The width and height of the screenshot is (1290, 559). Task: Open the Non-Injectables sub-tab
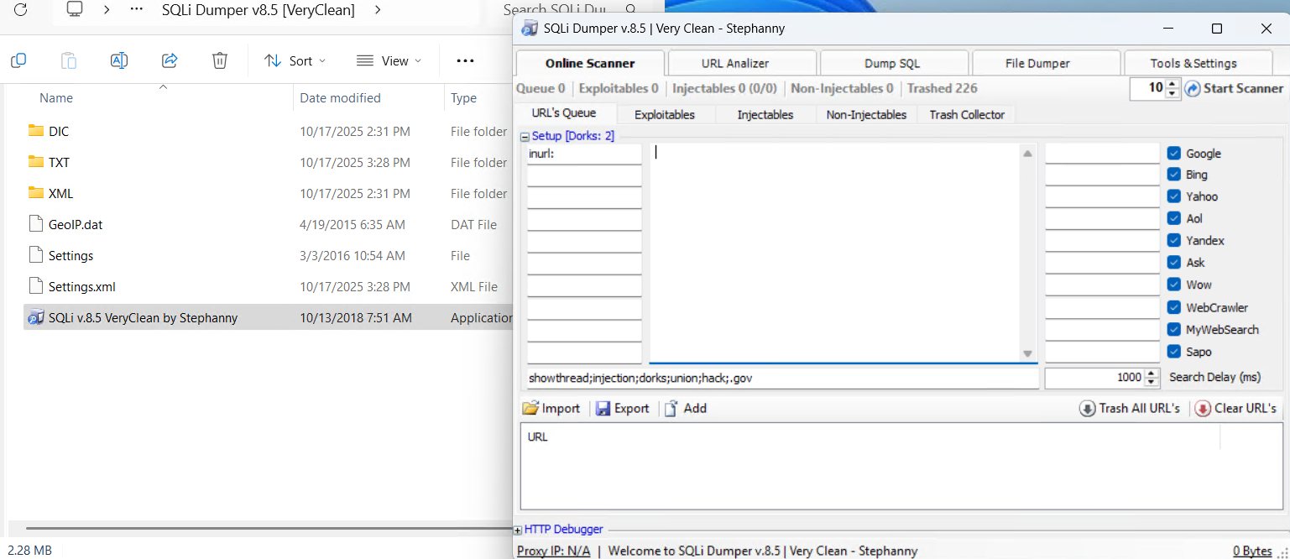coord(866,114)
